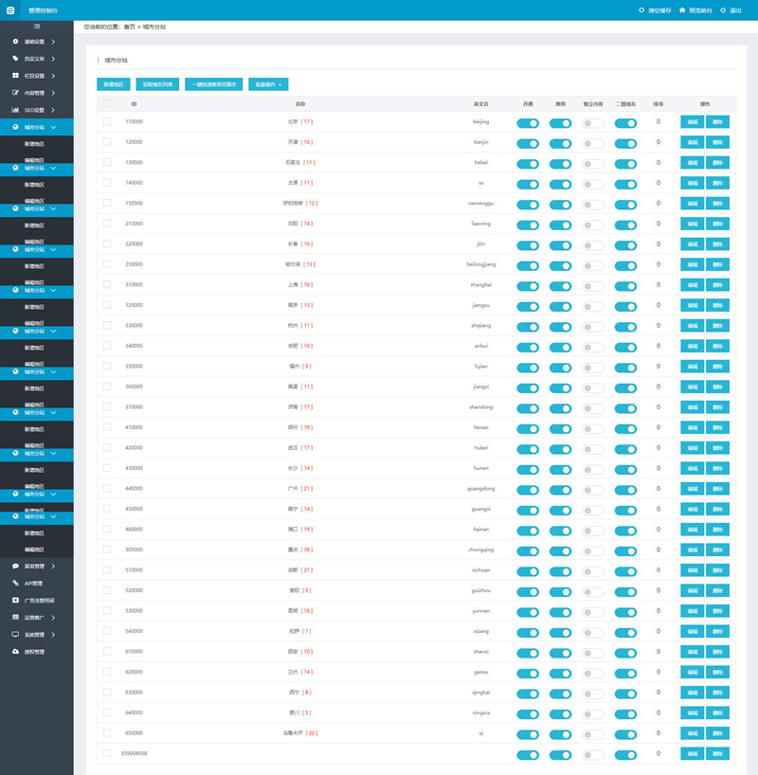Toggle 推荐 switch for tianjin row
This screenshot has height=775, width=758.
click(560, 143)
